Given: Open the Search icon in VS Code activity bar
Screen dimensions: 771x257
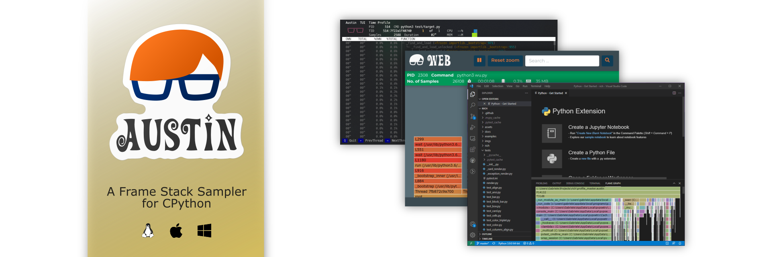Looking at the screenshot, I should point(473,105).
